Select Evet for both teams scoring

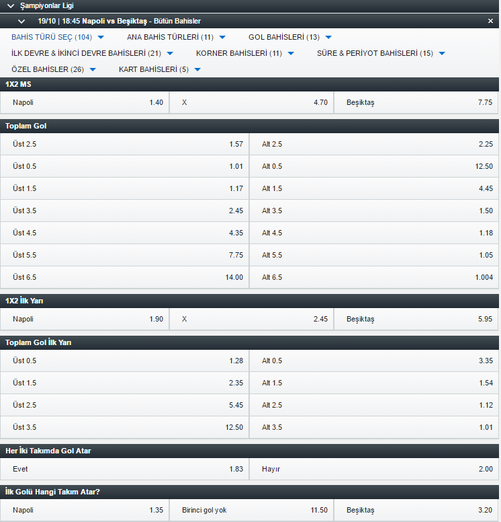coord(127,469)
